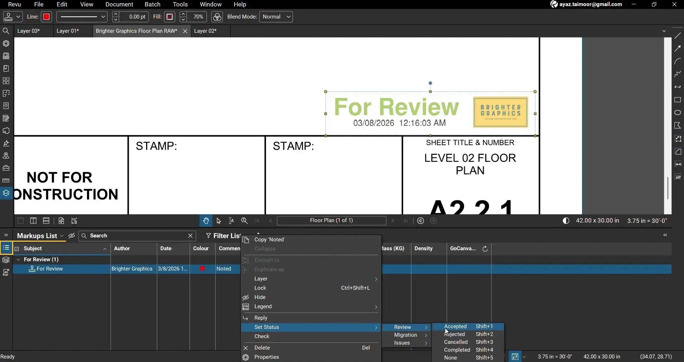Click the Floor Plan (1 of 1) page box
684x362 pixels.
pos(331,221)
